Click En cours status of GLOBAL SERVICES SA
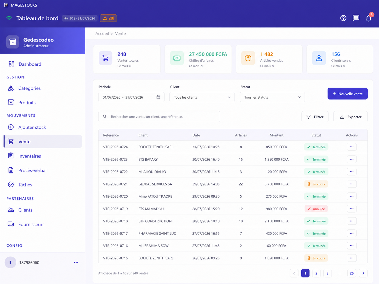Viewport: 379px width, 284px height. coord(316,184)
